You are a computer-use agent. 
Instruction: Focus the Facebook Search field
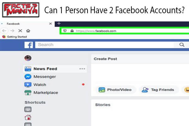pos(104,45)
